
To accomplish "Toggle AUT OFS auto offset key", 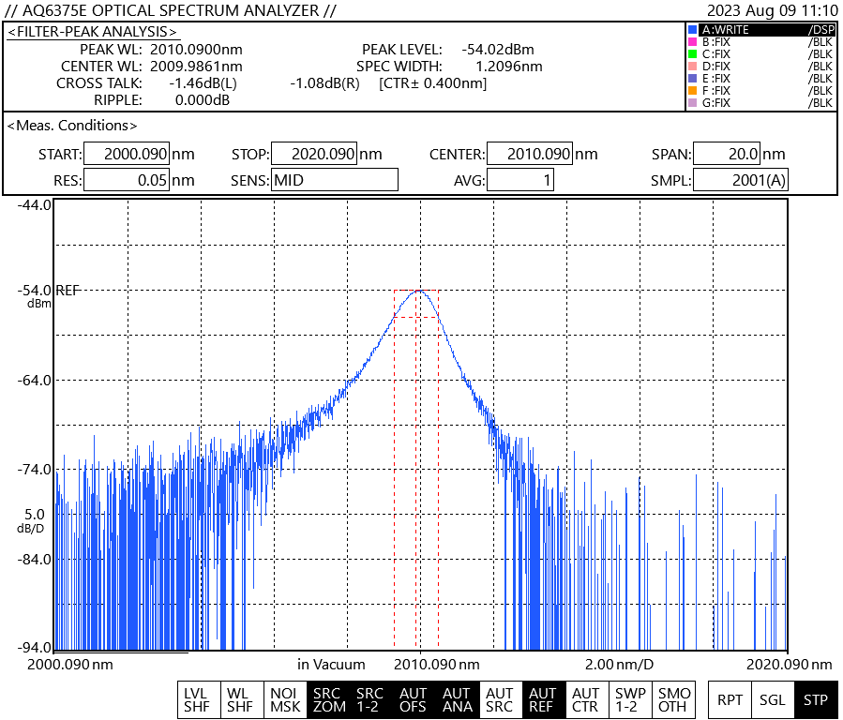I will (x=414, y=700).
